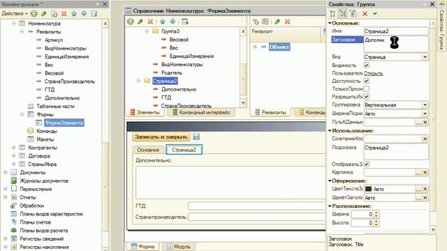The height and width of the screenshot is (251, 447).
Task: Switch to Командный интерфейс tab
Action: 201,112
